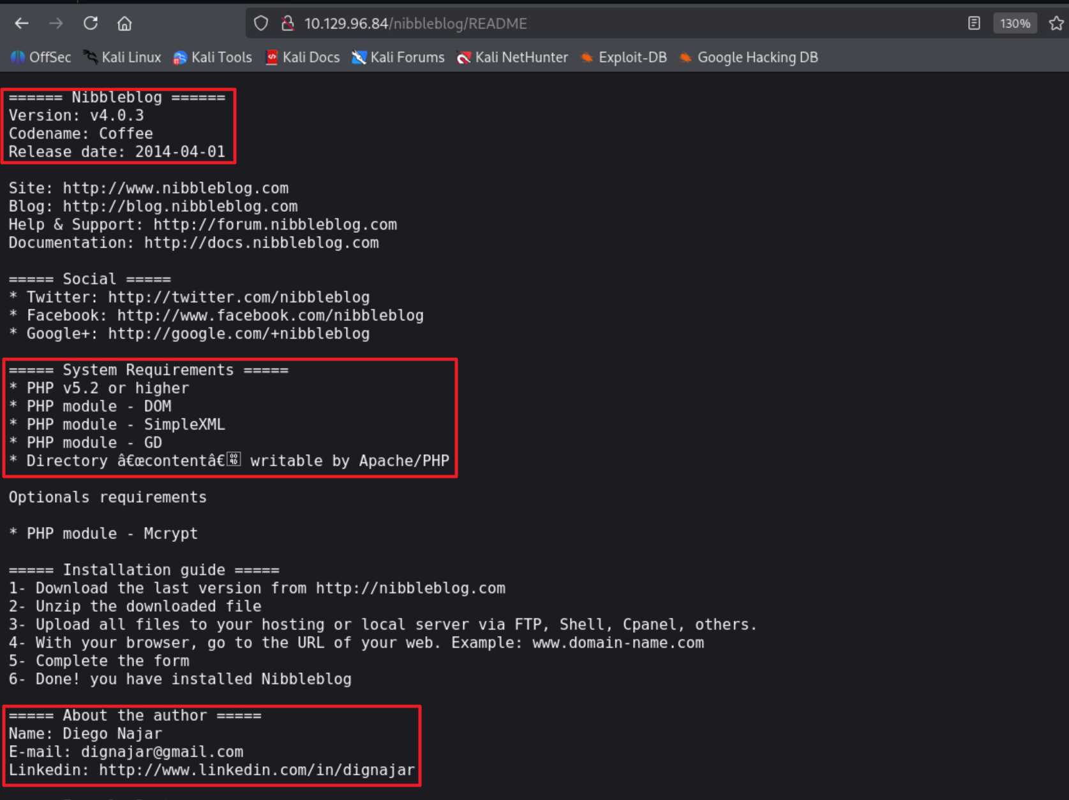Reset zoom using the 130% badge
Image resolution: width=1069 pixels, height=800 pixels.
1014,24
